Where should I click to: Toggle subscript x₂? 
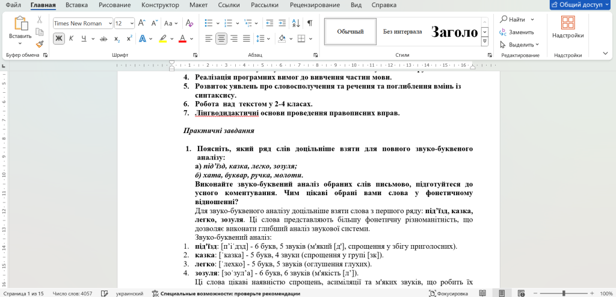pos(117,39)
